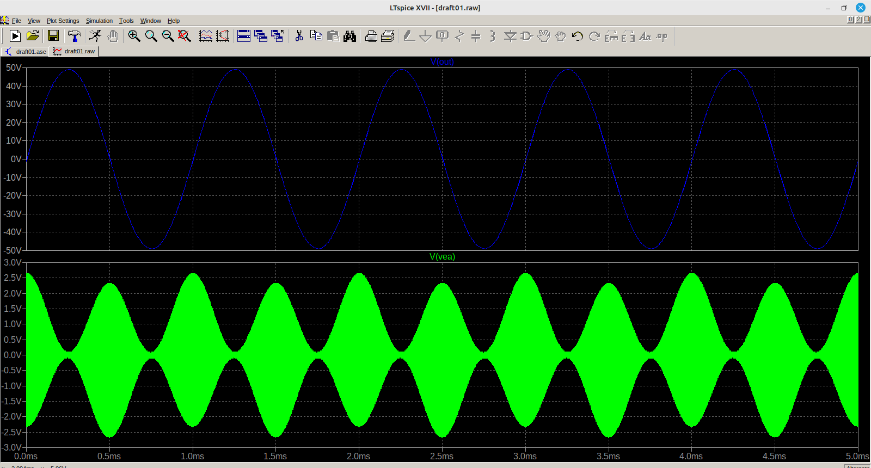Click the 5.0ms time axis label
The image size is (871, 468).
pos(857,456)
